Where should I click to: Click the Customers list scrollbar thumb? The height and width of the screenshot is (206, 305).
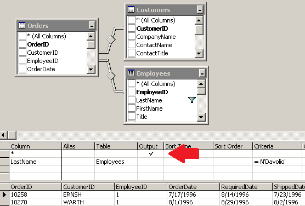(x=199, y=30)
